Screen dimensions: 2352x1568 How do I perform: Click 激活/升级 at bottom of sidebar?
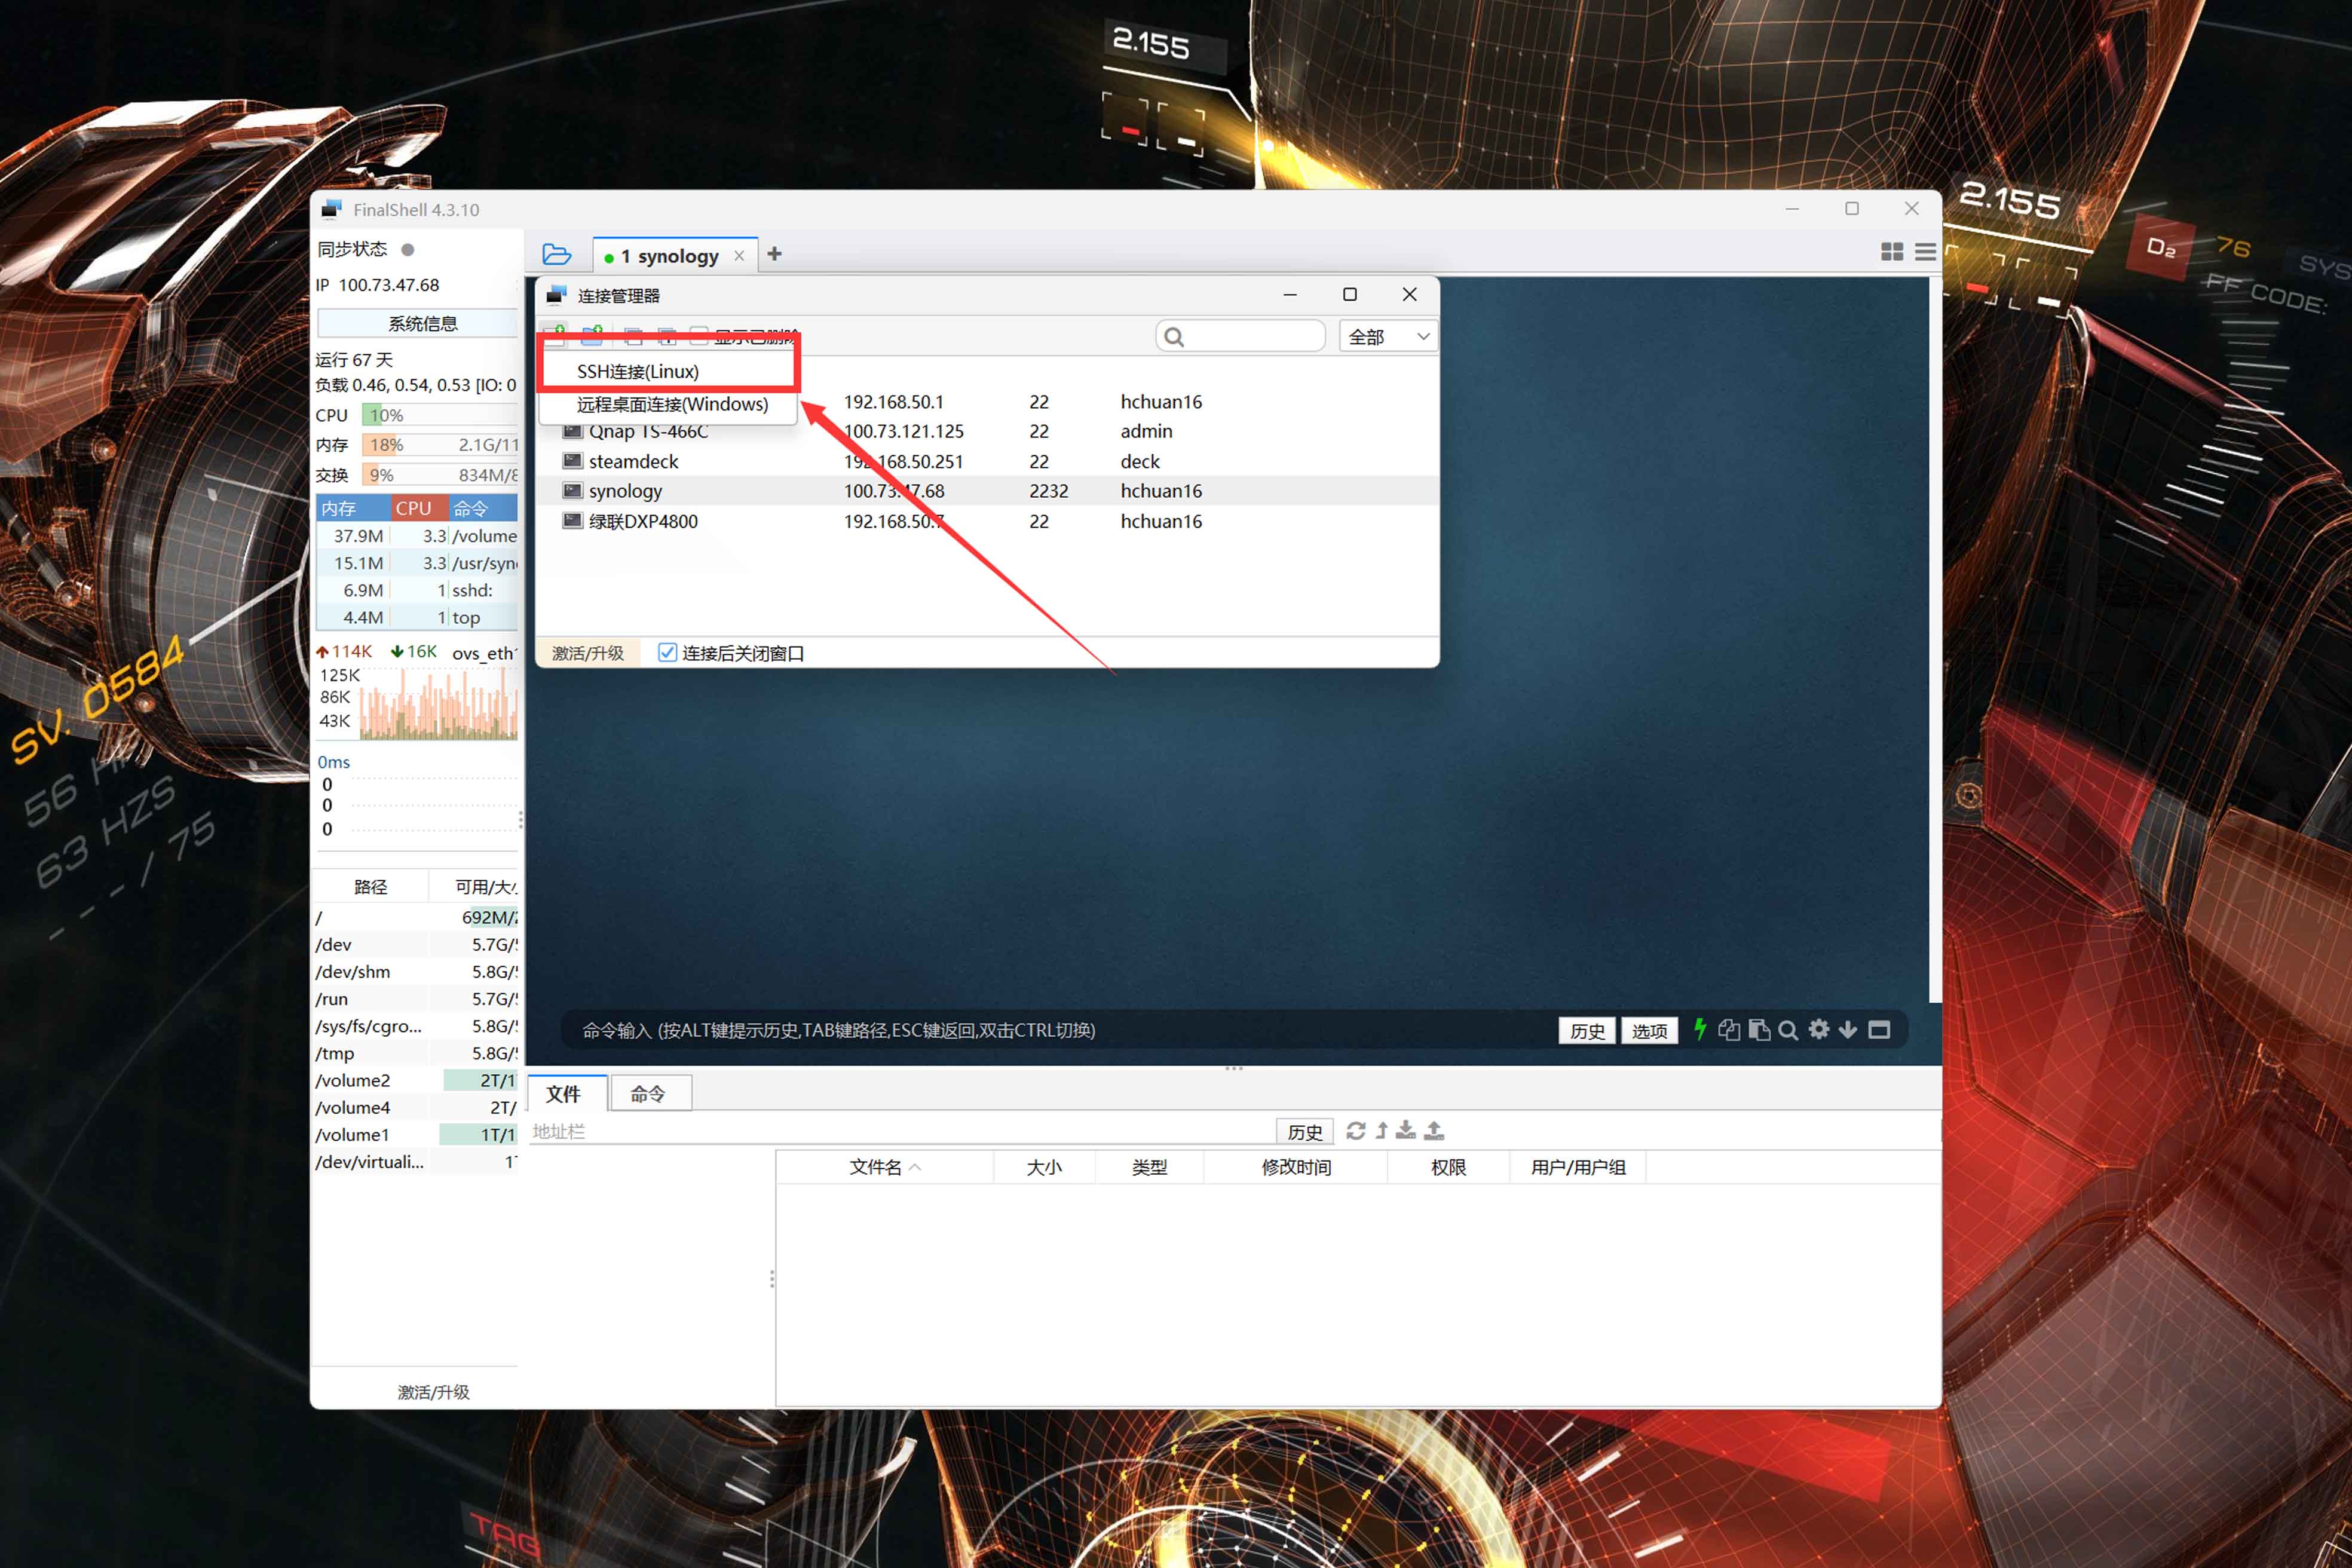click(433, 1391)
